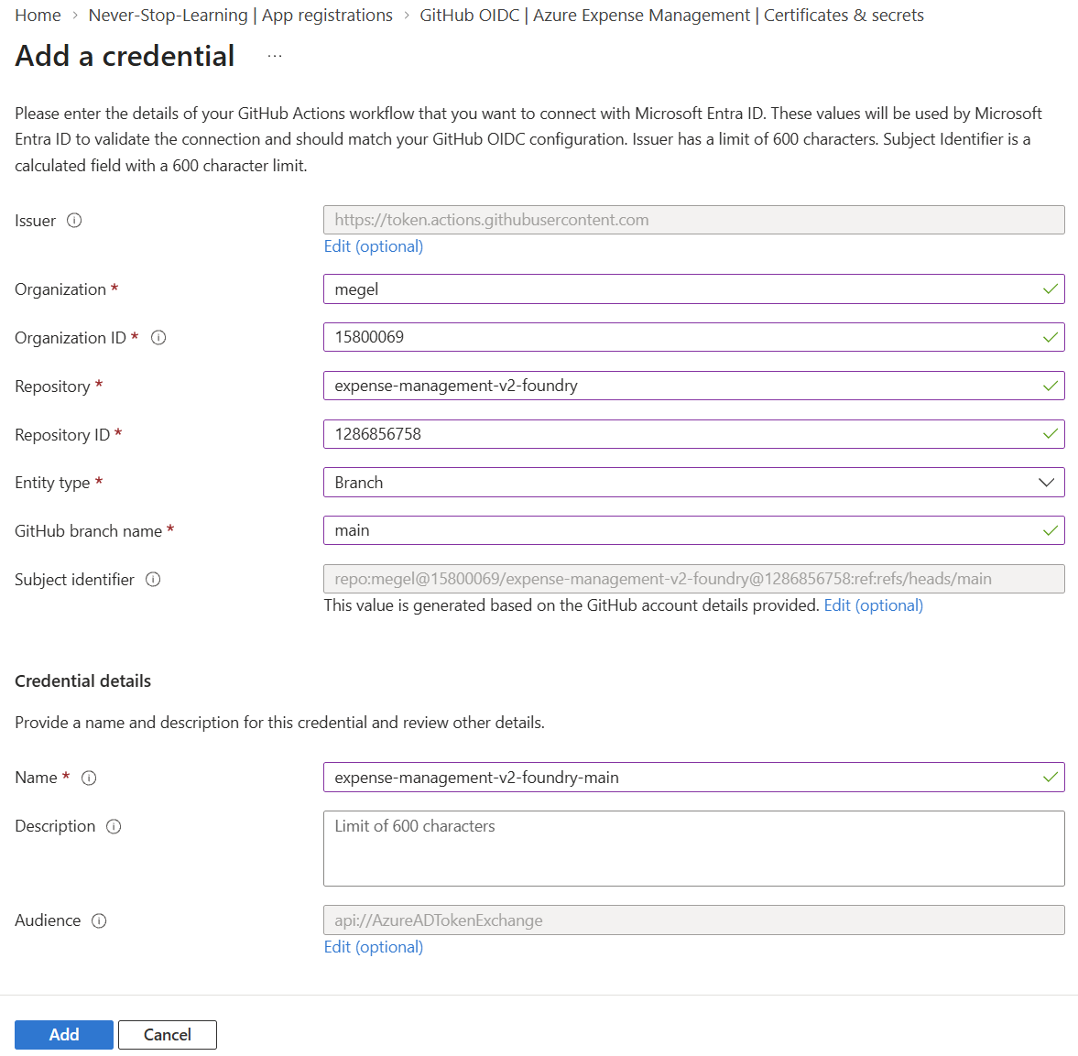
Task: Click the Name info icon
Action: [89, 778]
